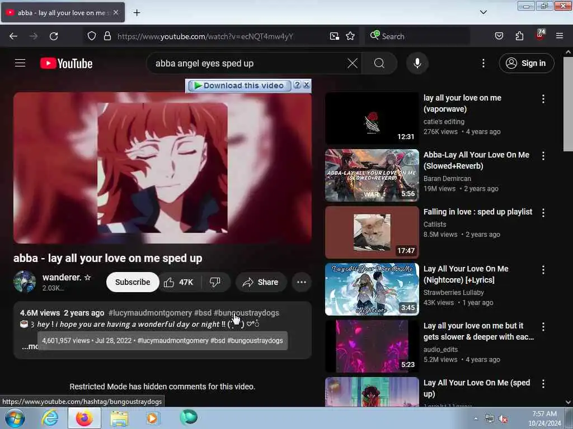Image resolution: width=573 pixels, height=429 pixels.
Task: Open the wanderer channel avatar
Action: pos(25,282)
